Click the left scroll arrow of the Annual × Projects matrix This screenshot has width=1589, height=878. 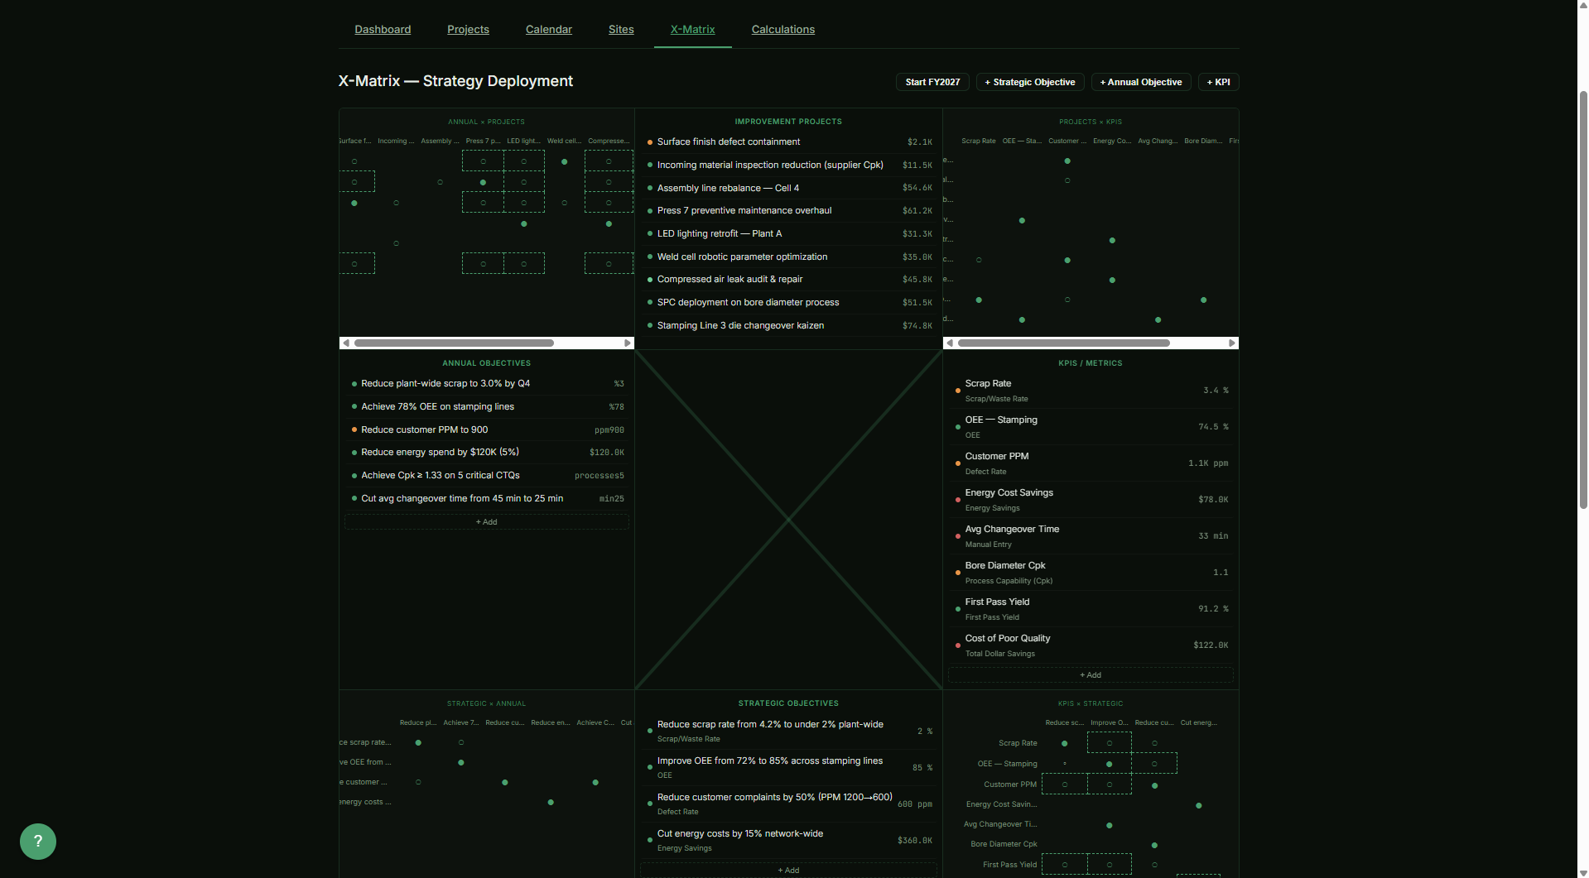346,343
